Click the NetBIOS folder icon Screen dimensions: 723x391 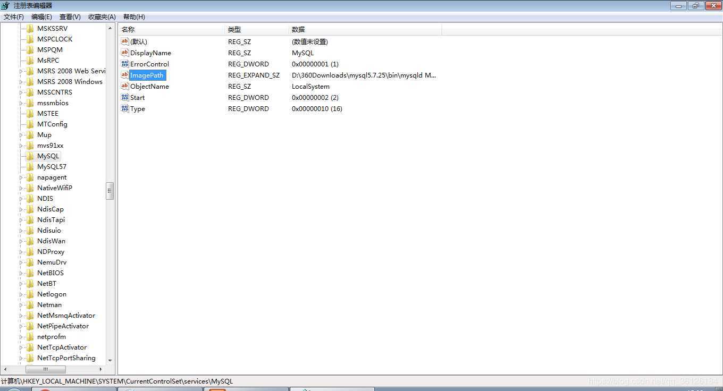(30, 273)
